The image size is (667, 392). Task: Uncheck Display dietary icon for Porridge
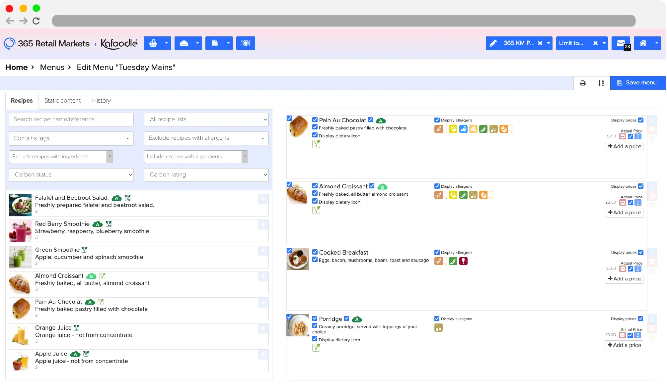click(x=315, y=339)
